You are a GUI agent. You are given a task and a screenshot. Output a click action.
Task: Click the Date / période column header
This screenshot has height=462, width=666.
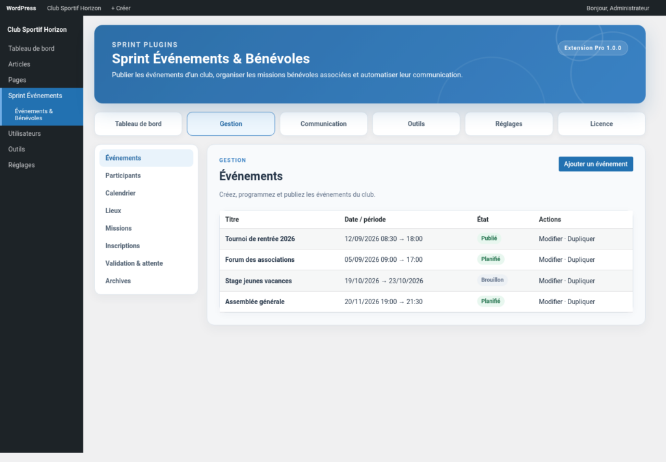coord(365,220)
